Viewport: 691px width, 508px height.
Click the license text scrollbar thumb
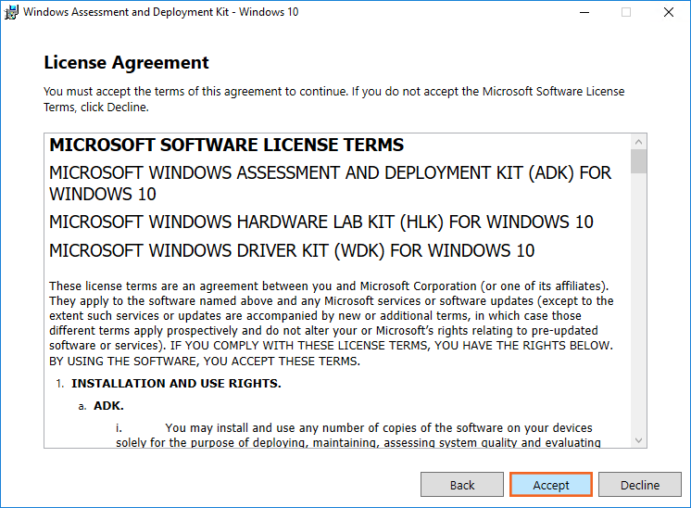click(638, 162)
